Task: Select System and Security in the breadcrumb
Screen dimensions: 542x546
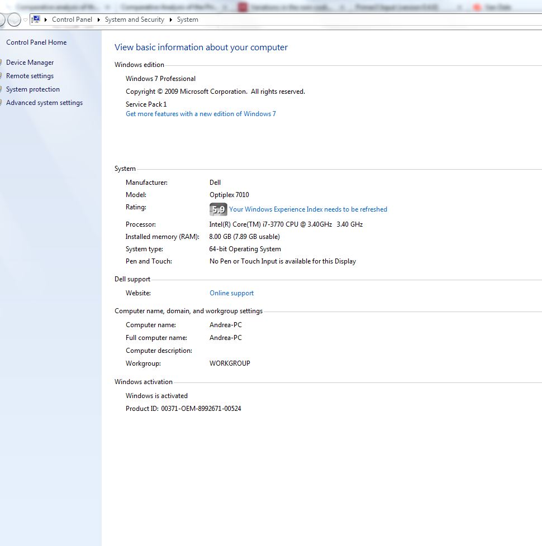Action: (134, 20)
